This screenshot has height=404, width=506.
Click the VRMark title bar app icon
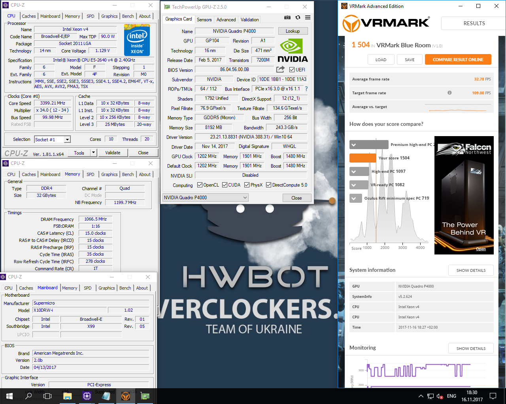(344, 6)
